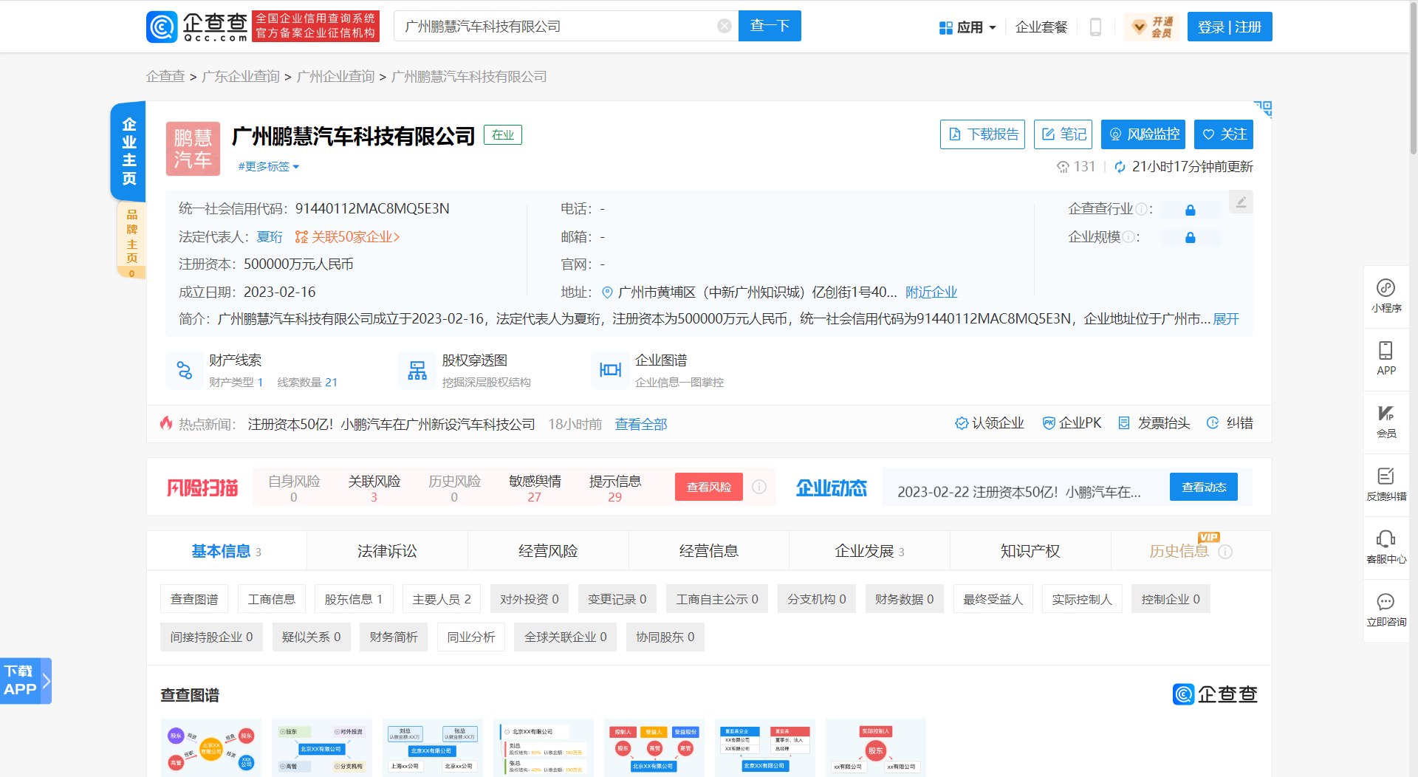Switch to the 基本信息 tab

point(227,551)
